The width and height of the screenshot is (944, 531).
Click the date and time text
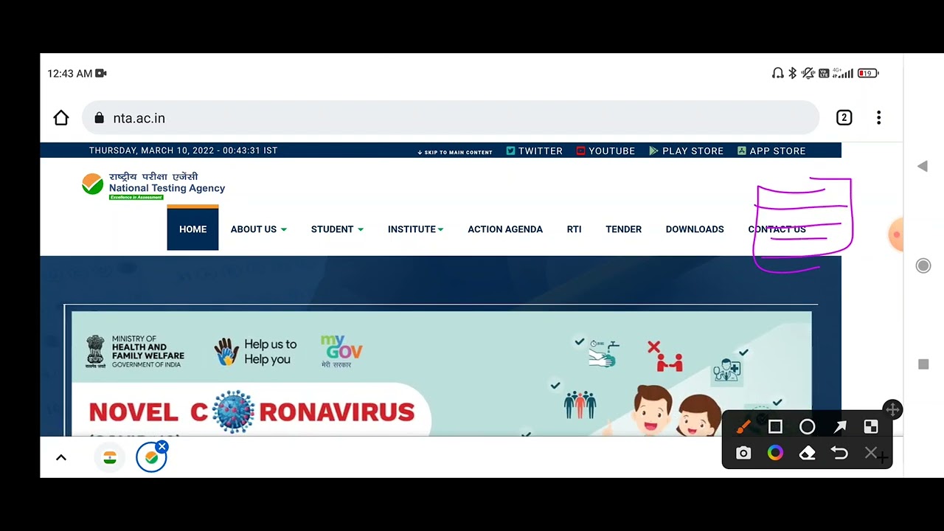[x=183, y=150]
